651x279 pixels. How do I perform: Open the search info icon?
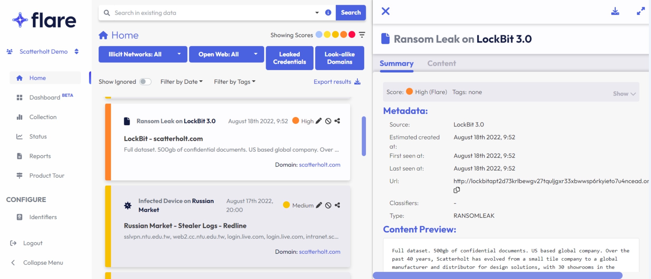[x=328, y=12]
